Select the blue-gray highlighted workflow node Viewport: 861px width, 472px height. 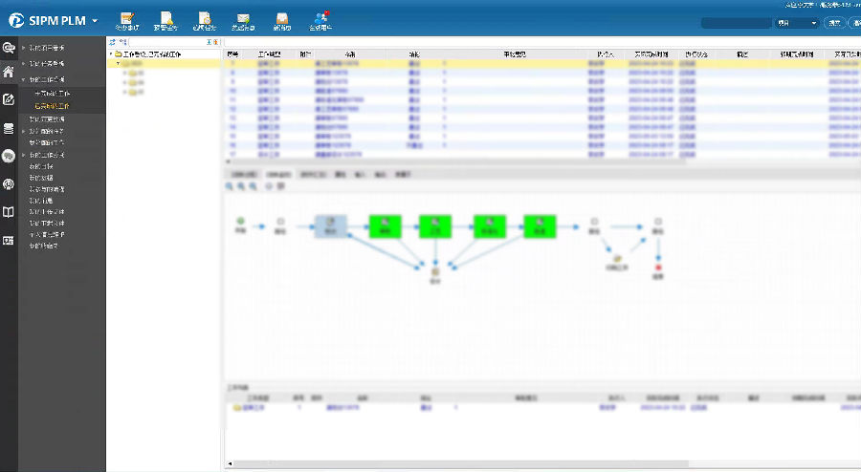(331, 226)
